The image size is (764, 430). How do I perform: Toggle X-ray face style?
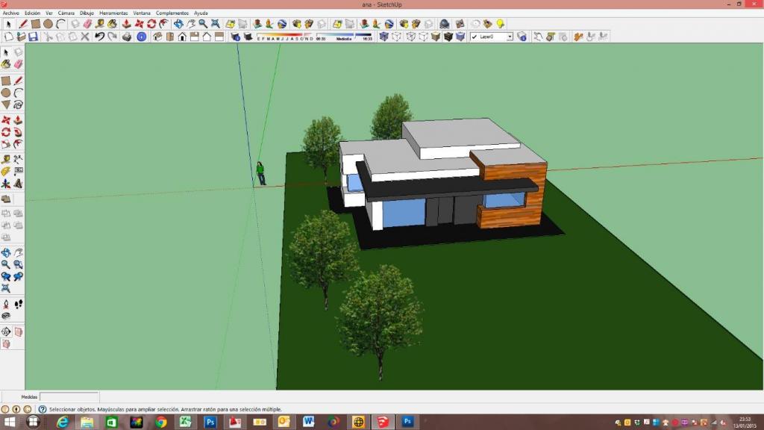[x=385, y=36]
